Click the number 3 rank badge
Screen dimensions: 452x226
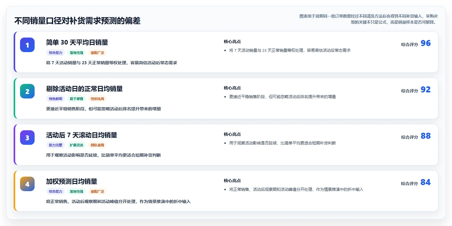point(27,138)
